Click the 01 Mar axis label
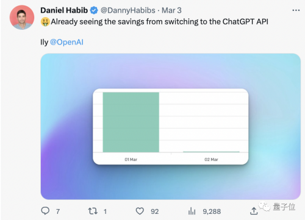Screen dimensions: 305x220 click(x=131, y=160)
